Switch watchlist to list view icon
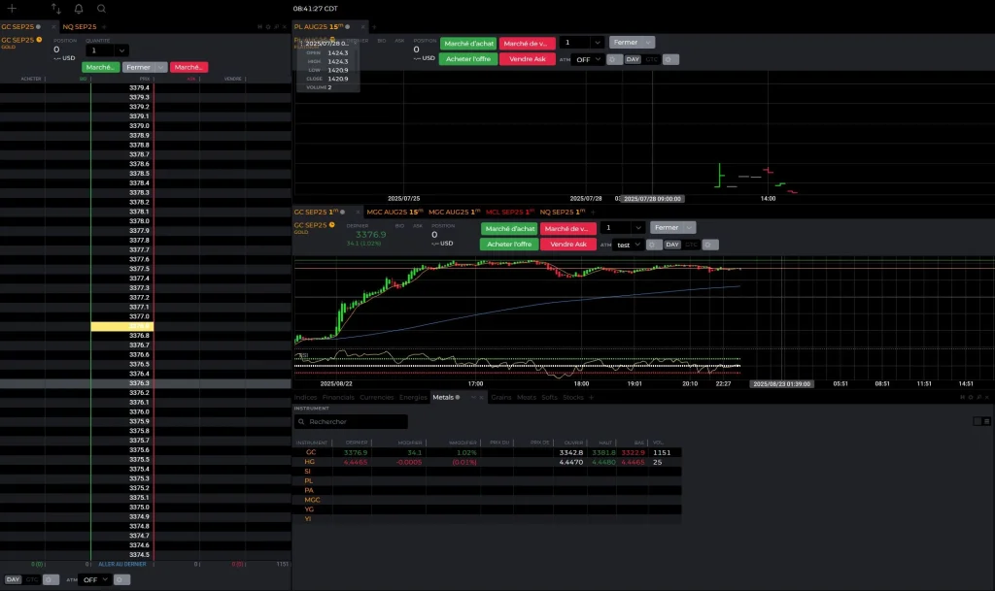The image size is (995, 591). pyautogui.click(x=987, y=421)
